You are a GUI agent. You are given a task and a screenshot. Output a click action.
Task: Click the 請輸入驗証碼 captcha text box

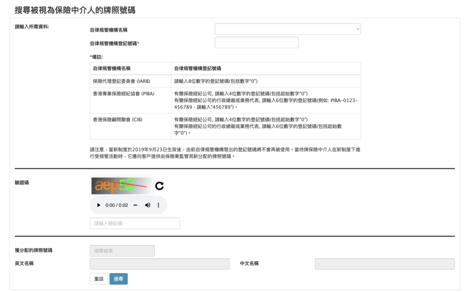135,223
